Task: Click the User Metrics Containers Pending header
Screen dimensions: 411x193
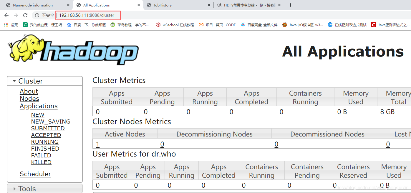Action: point(307,171)
